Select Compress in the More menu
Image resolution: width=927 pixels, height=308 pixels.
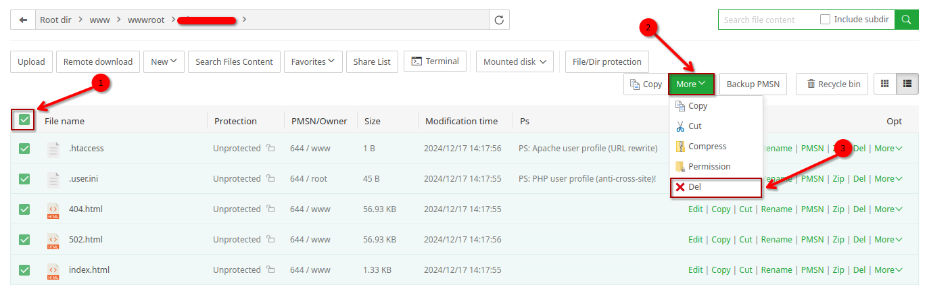[707, 147]
